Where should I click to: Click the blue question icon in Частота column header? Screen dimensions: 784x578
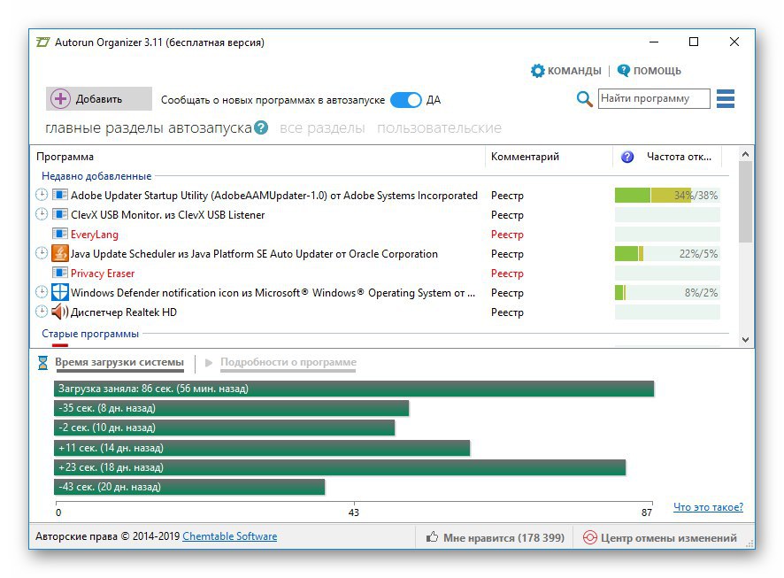coord(627,157)
